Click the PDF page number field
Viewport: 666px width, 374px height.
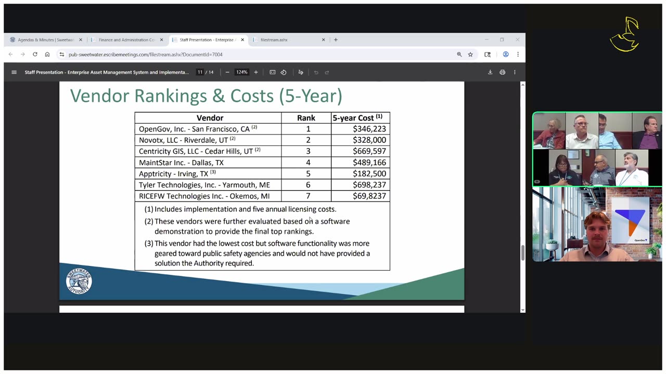point(200,72)
